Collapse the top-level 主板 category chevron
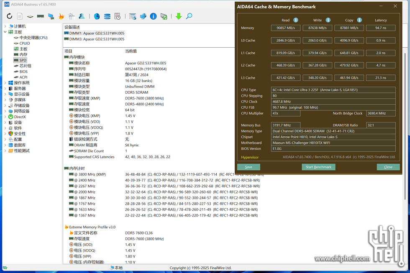The width and height of the screenshot is (410, 273). [x=5, y=32]
